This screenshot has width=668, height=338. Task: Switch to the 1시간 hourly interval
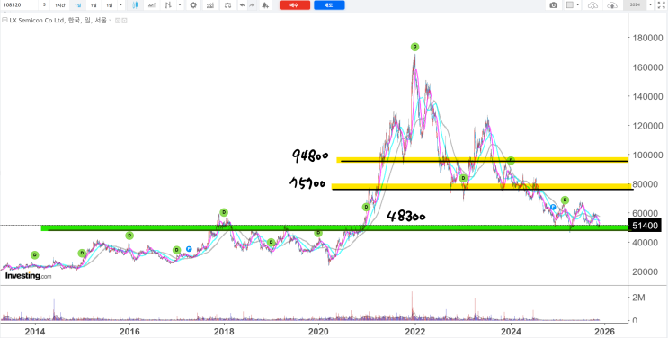[x=59, y=5]
